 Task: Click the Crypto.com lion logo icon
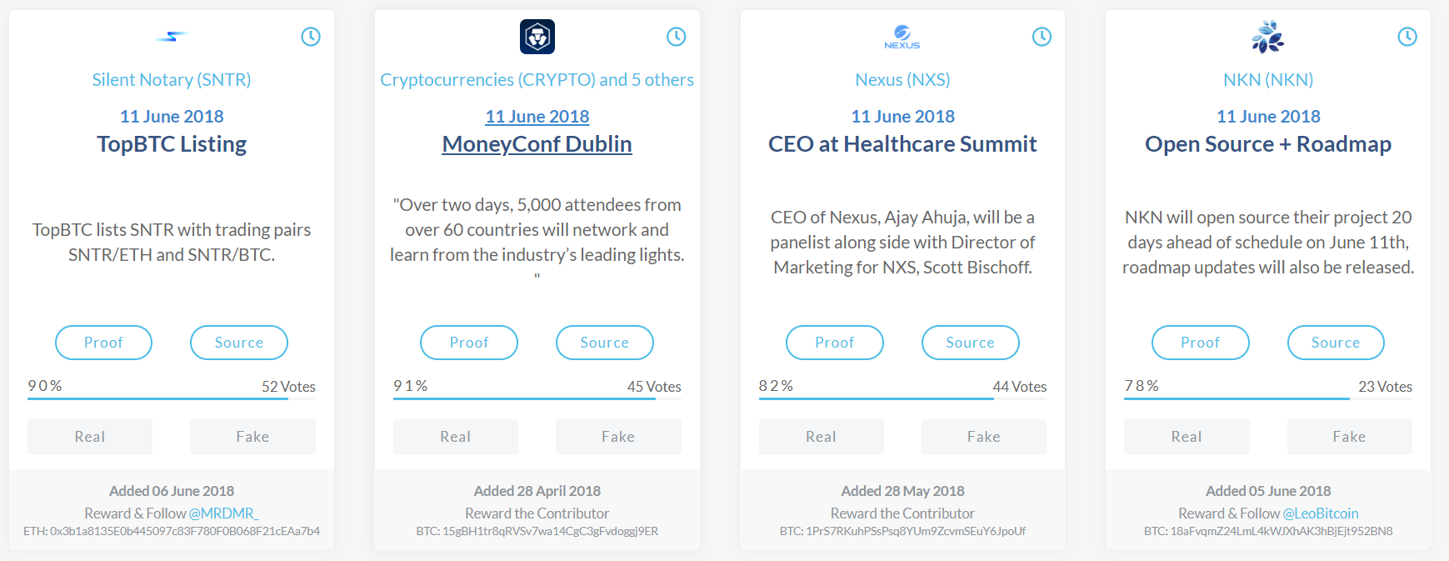pos(537,37)
